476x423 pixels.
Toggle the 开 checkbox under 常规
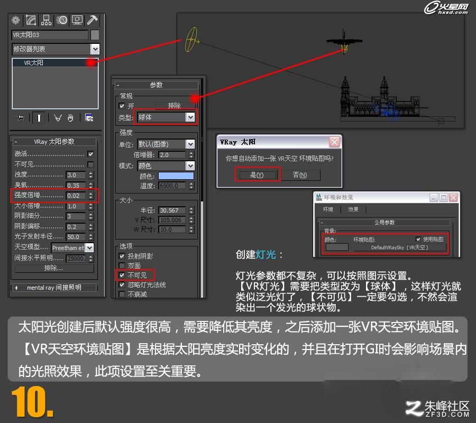pos(122,106)
